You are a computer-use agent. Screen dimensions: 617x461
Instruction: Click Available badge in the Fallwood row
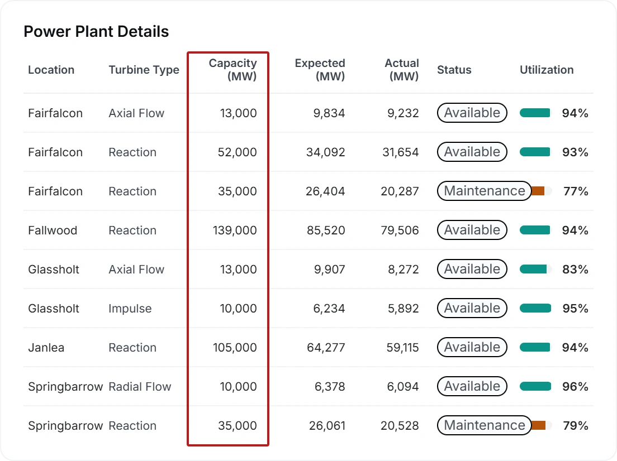click(472, 230)
